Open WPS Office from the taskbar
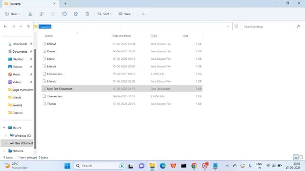The image size is (305, 171). click(173, 166)
